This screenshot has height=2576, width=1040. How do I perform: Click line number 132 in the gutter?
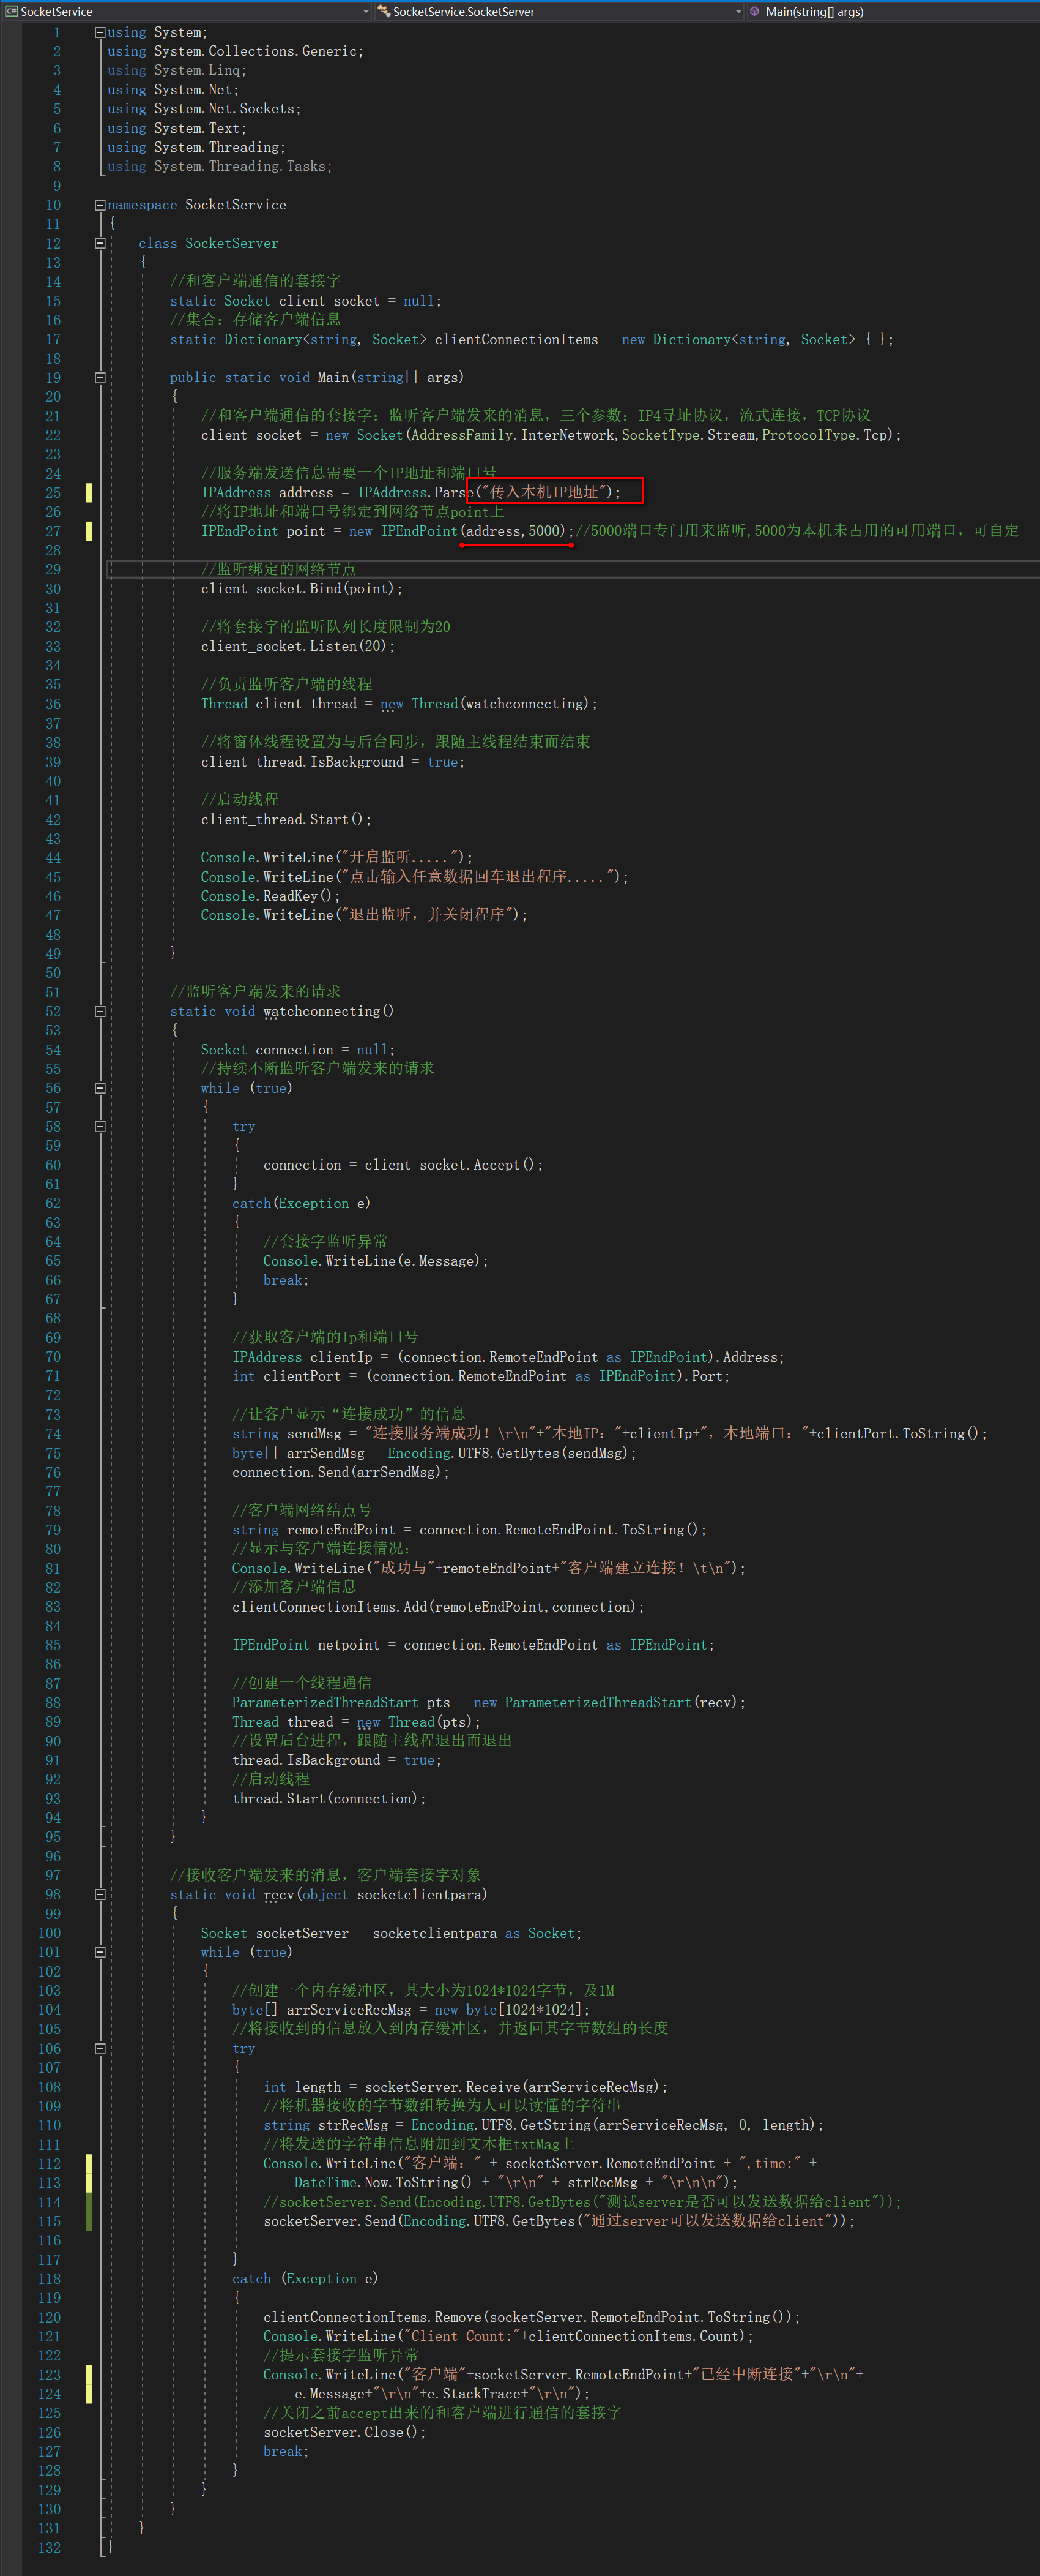(x=50, y=2547)
